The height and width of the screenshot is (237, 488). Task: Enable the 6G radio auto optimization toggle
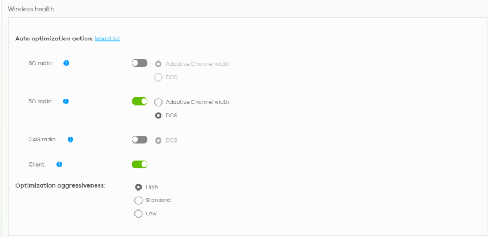coord(139,63)
